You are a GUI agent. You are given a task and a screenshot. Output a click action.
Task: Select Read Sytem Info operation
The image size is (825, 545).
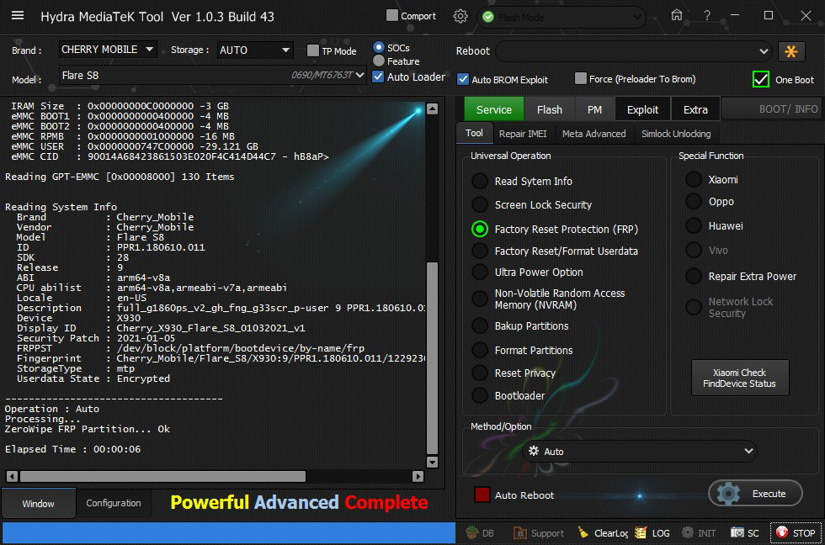pos(480,181)
